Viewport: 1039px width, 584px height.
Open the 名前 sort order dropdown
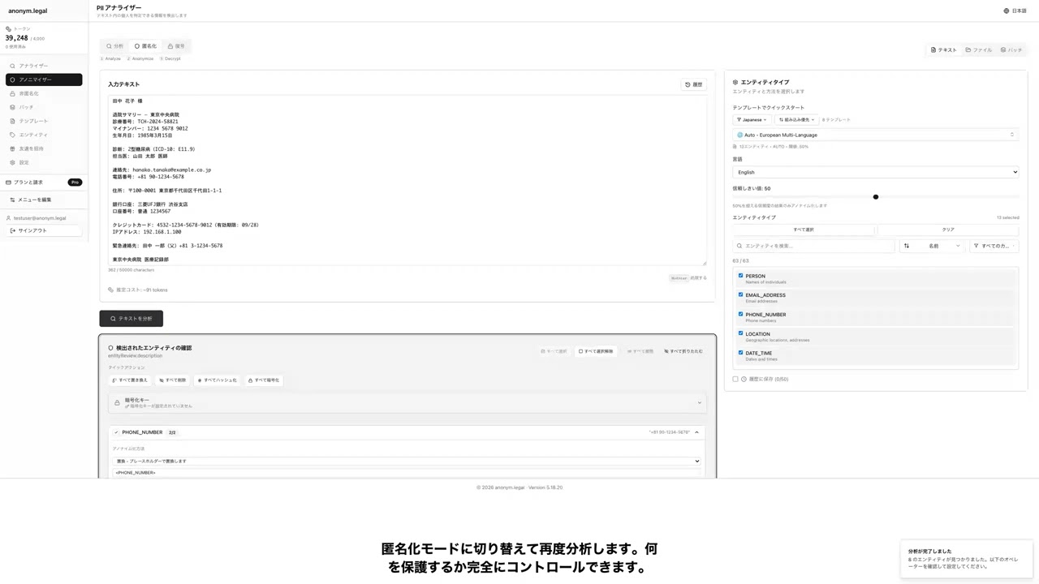(x=932, y=246)
